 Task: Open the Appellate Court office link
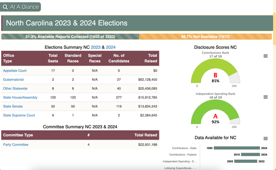pos(15,70)
